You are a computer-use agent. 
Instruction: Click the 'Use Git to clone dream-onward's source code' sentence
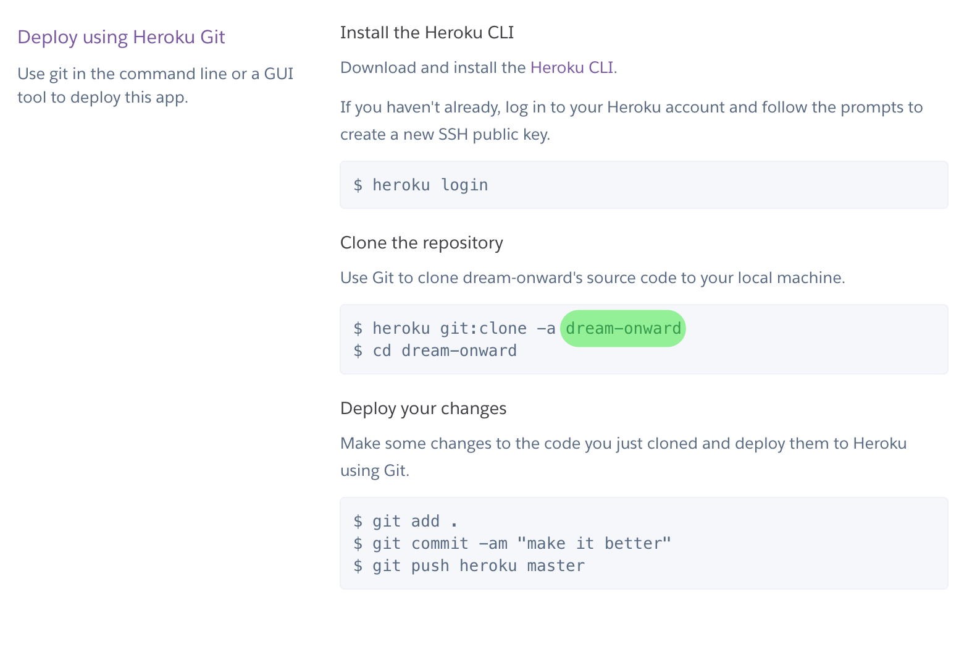592,277
